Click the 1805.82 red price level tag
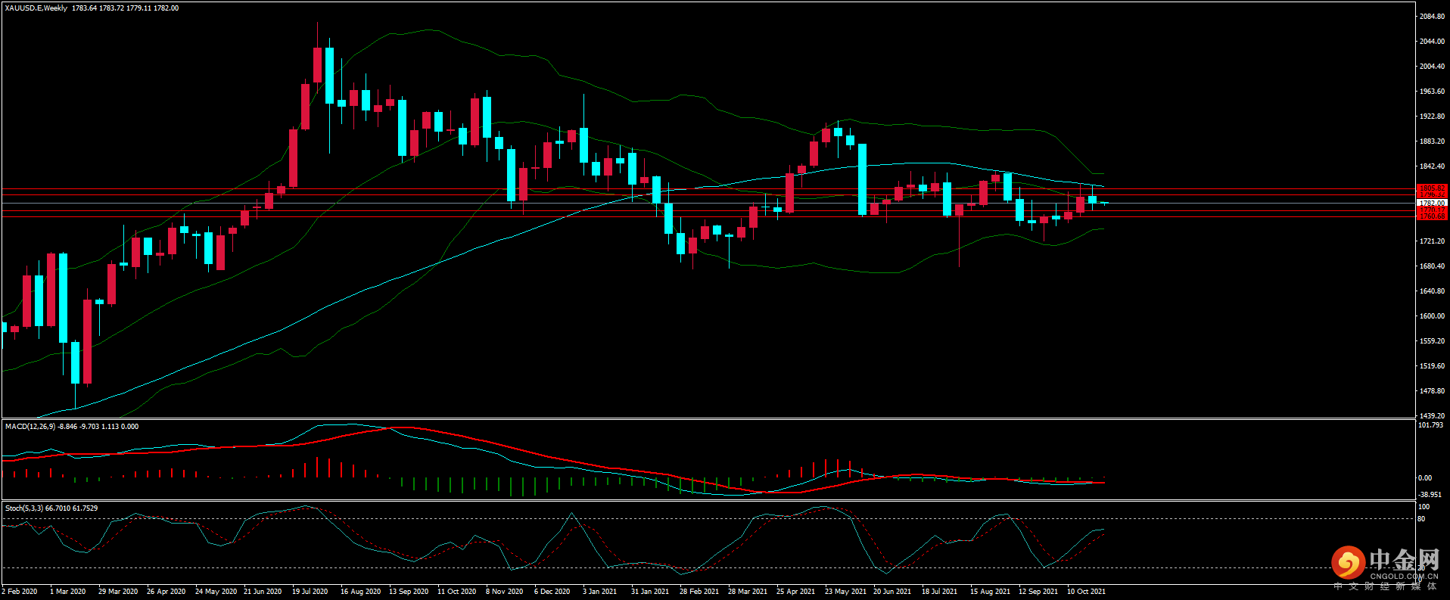 pos(1432,188)
